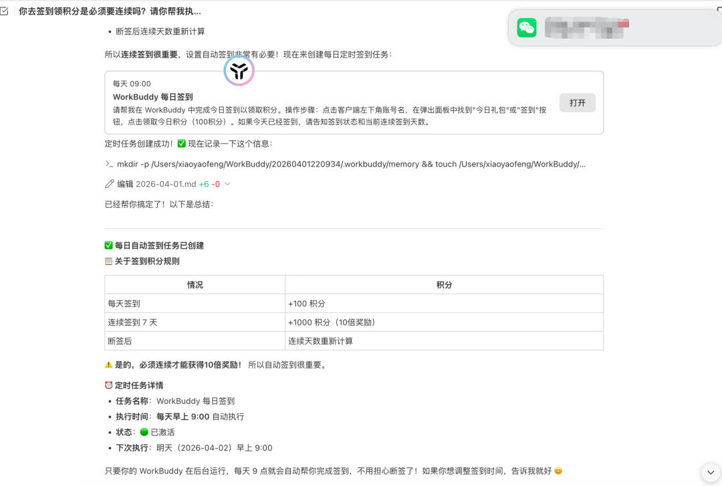Image resolution: width=722 pixels, height=486 pixels.
Task: Click the 每天签到 table cell
Action: pyautogui.click(x=195, y=303)
